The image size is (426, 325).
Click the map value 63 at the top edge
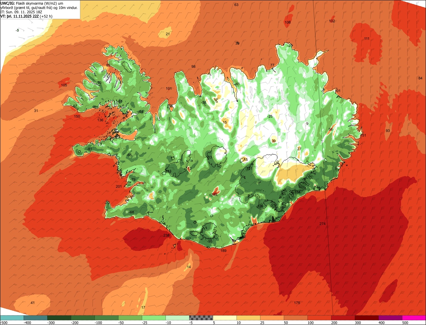(236, 5)
